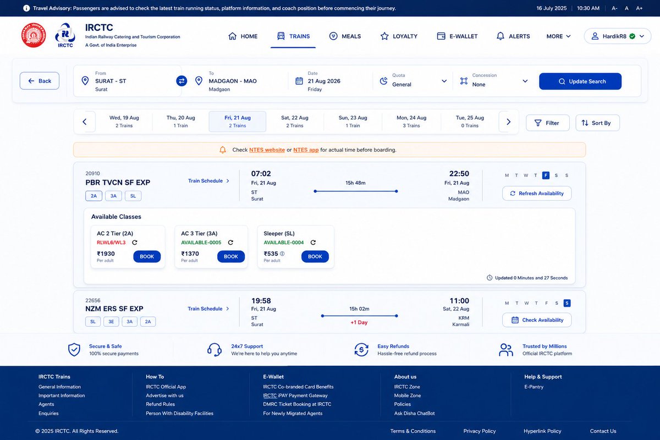This screenshot has height=440, width=660.
Task: Book the Sleeper ₹535 seat
Action: tap(315, 256)
